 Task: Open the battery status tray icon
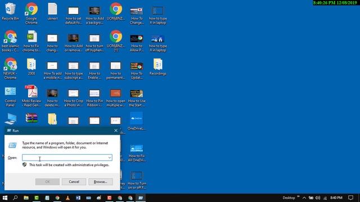[x=311, y=198]
